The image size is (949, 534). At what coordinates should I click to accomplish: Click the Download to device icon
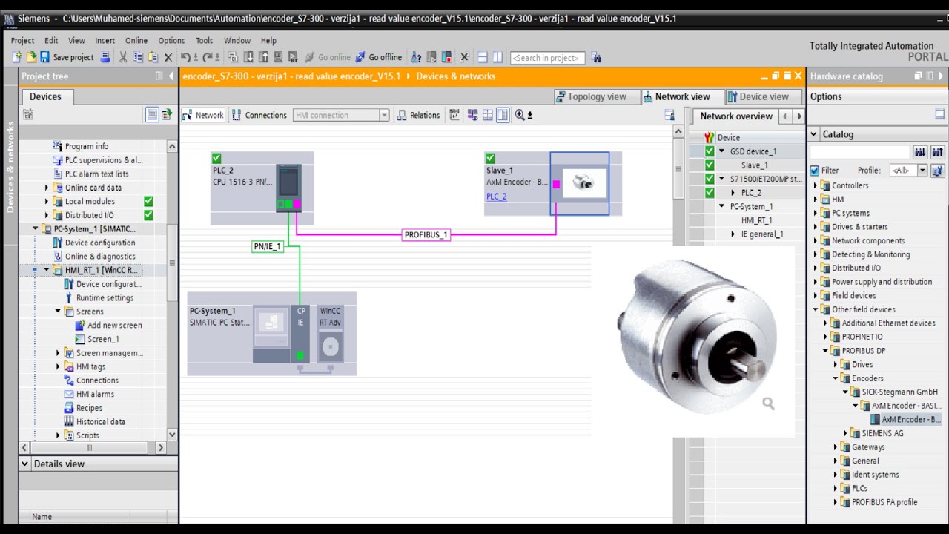pos(248,57)
